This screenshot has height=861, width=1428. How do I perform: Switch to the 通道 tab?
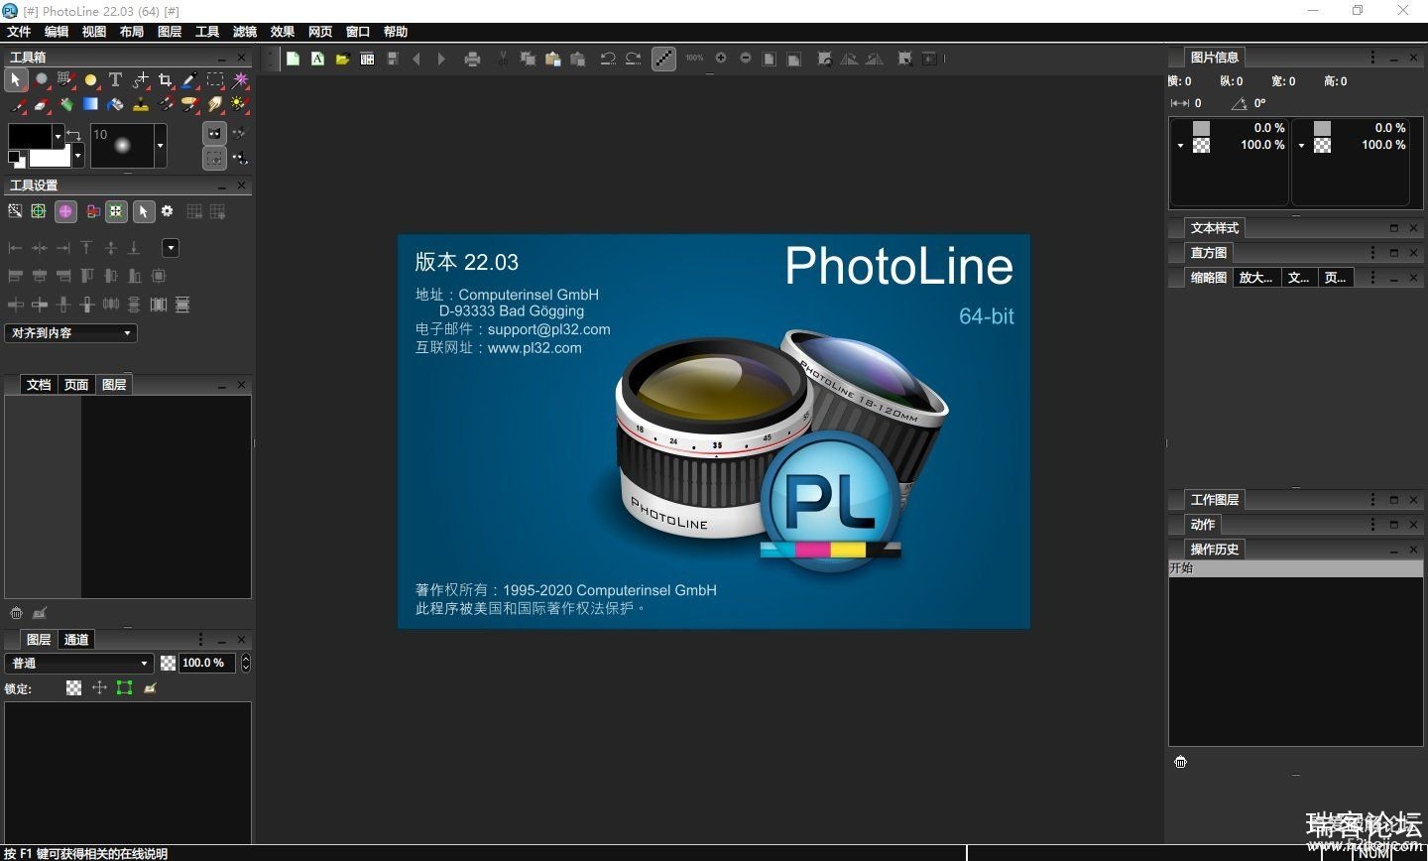[x=76, y=640]
